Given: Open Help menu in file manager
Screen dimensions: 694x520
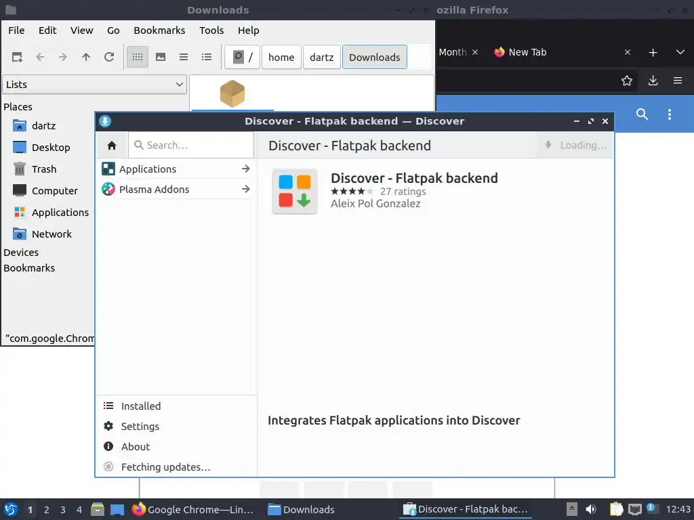Looking at the screenshot, I should click(248, 30).
